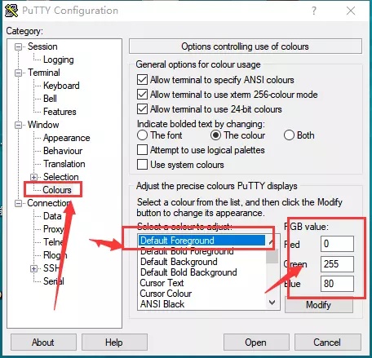Viewport: 372px width, 358px height.
Task: Open the Behaviour category
Action: pyautogui.click(x=63, y=151)
